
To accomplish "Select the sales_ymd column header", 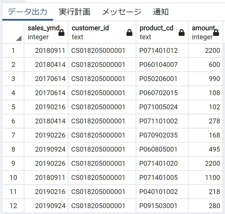I will point(46,32).
